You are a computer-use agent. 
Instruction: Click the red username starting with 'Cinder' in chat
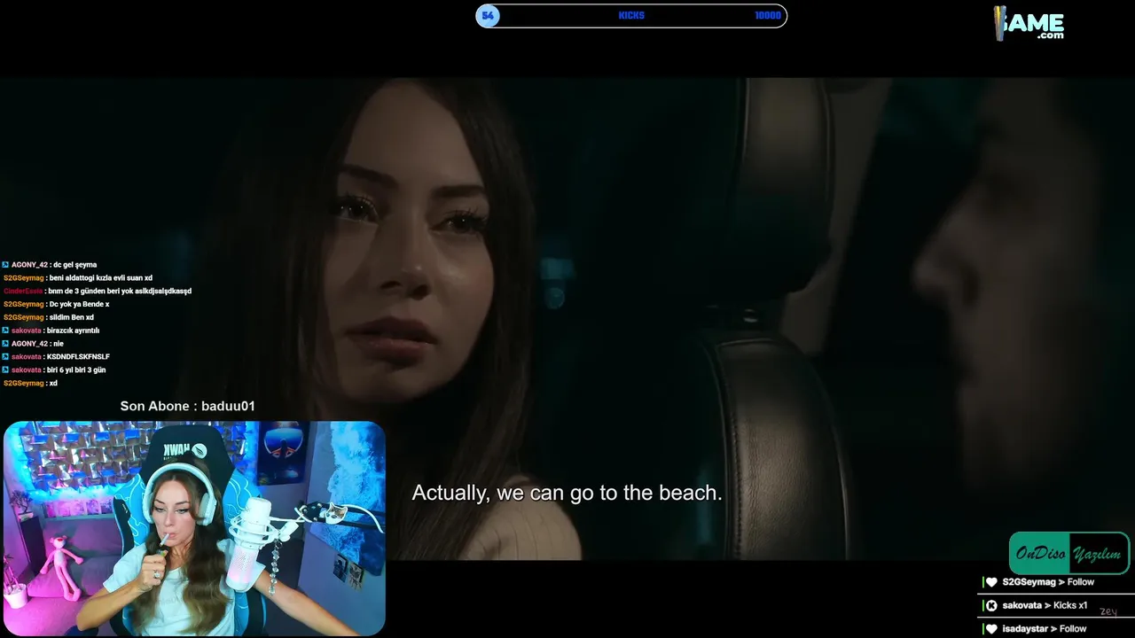23,291
